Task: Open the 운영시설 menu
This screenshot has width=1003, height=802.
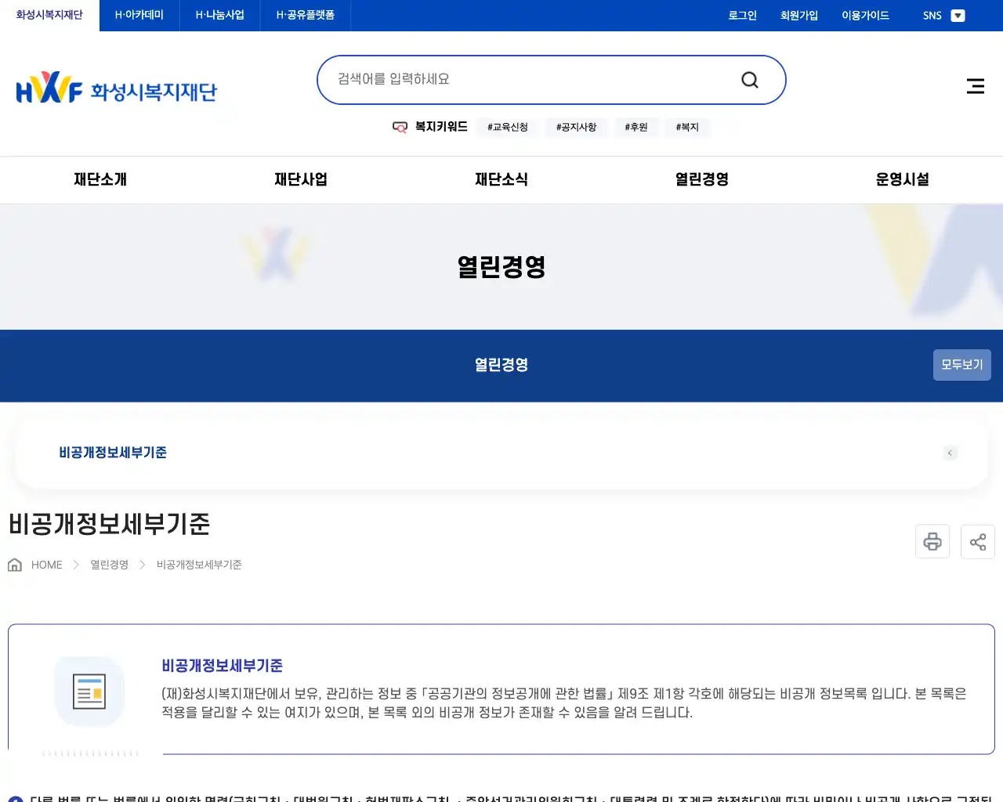Action: (903, 179)
